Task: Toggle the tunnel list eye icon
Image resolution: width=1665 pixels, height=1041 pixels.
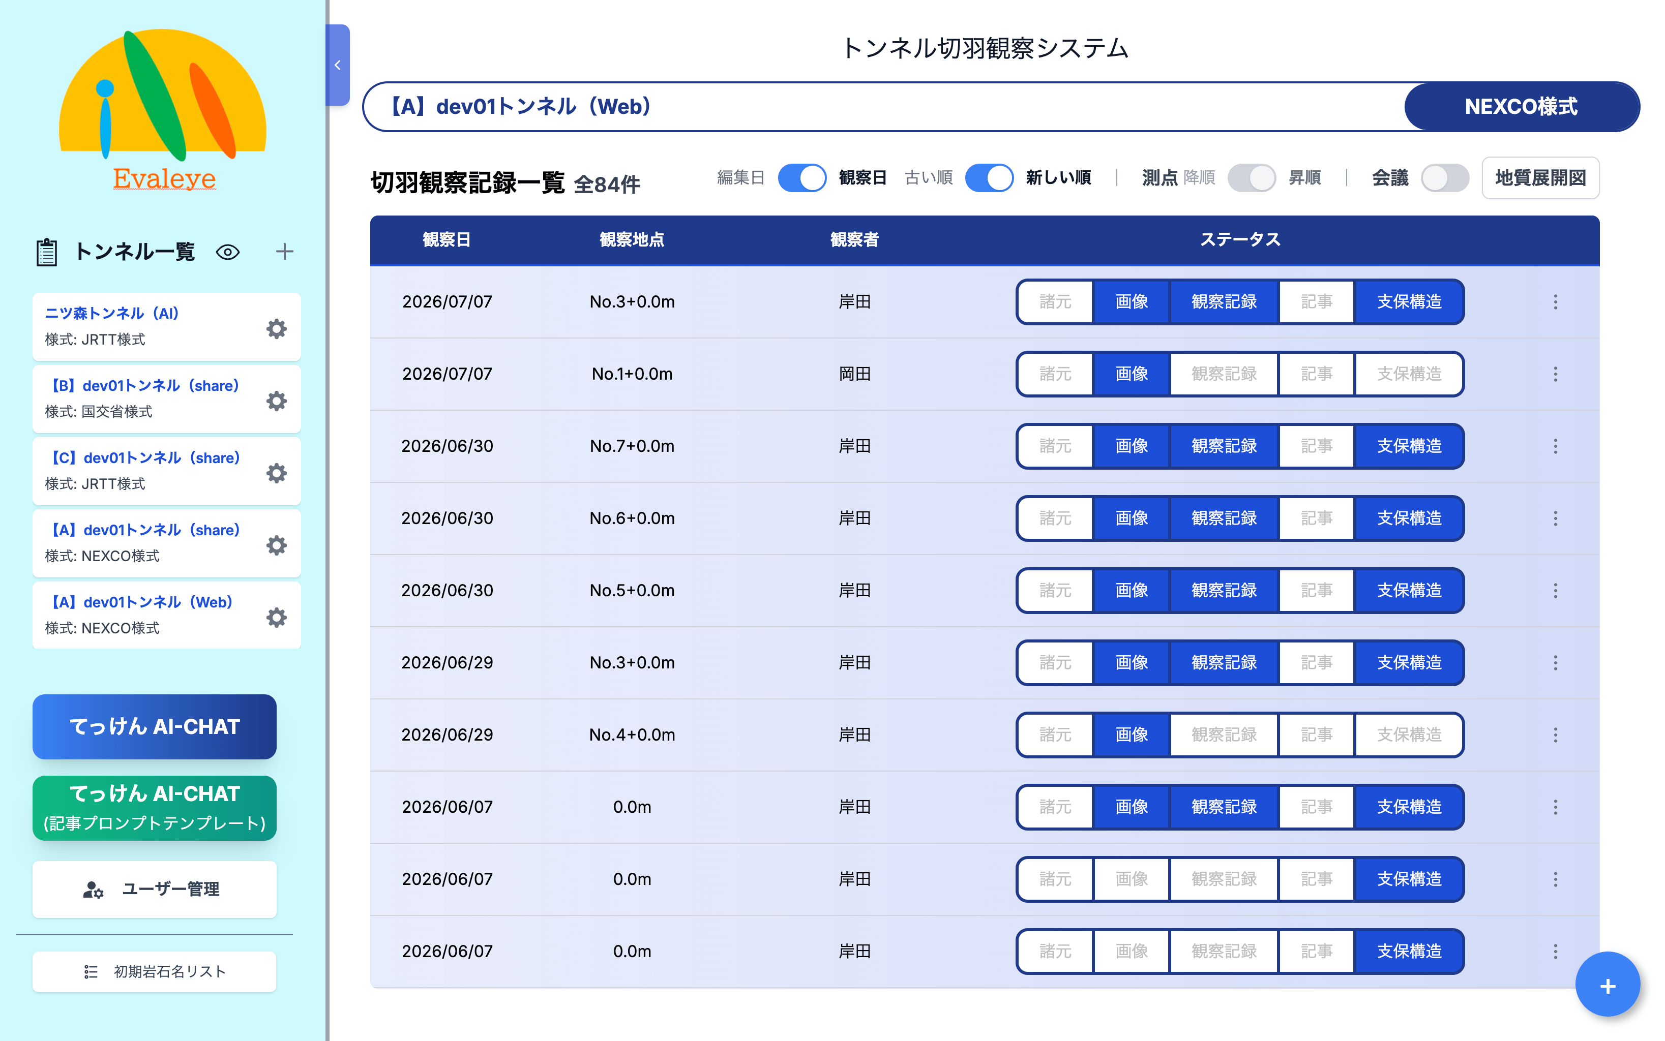Action: [x=227, y=252]
